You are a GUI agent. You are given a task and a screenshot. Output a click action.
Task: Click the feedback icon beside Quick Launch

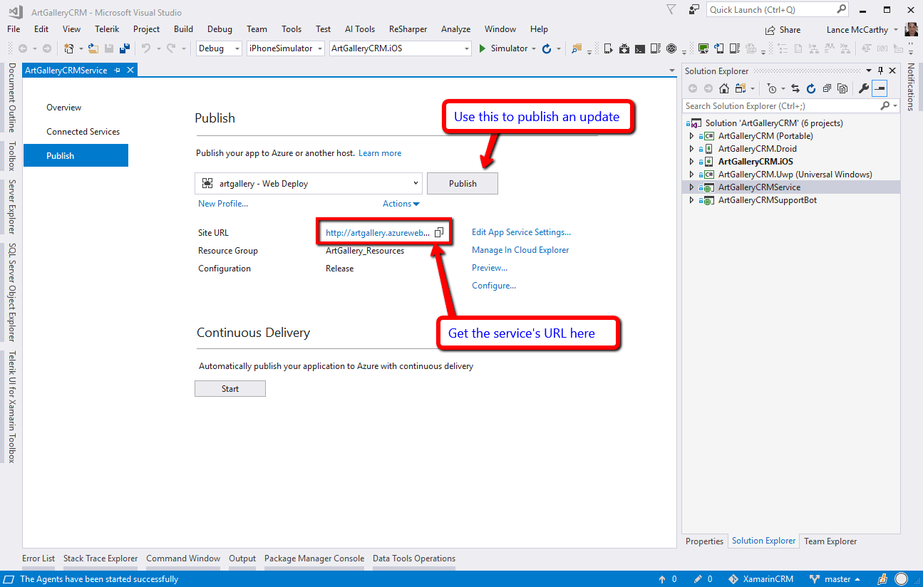[694, 9]
